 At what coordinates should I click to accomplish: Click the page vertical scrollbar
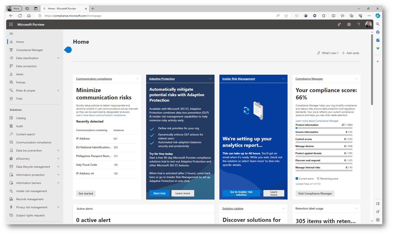(372, 70)
